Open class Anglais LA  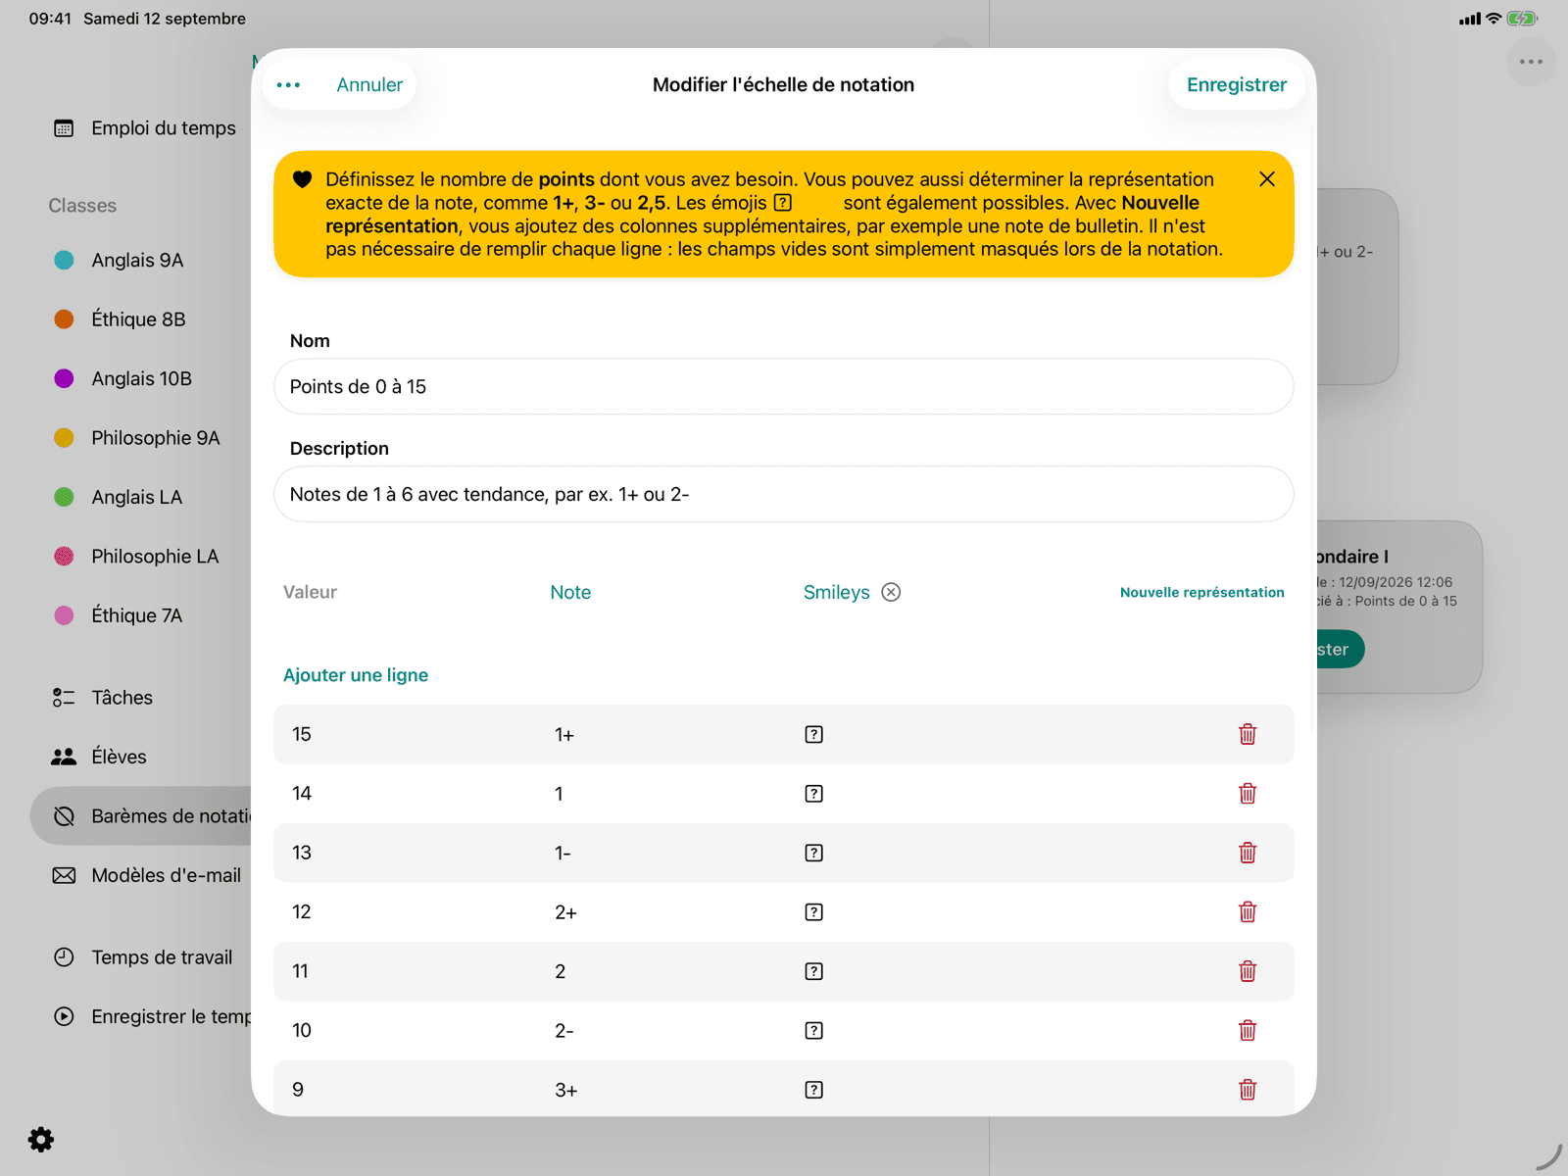(118, 497)
